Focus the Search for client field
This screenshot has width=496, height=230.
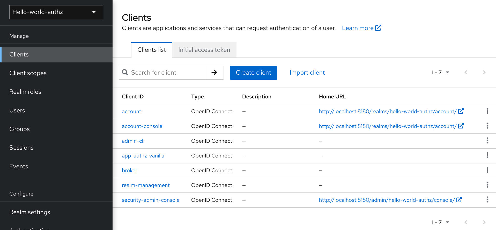(x=166, y=73)
